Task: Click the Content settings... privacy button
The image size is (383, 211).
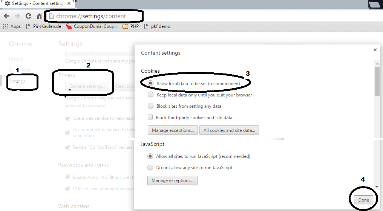Action: point(87,86)
